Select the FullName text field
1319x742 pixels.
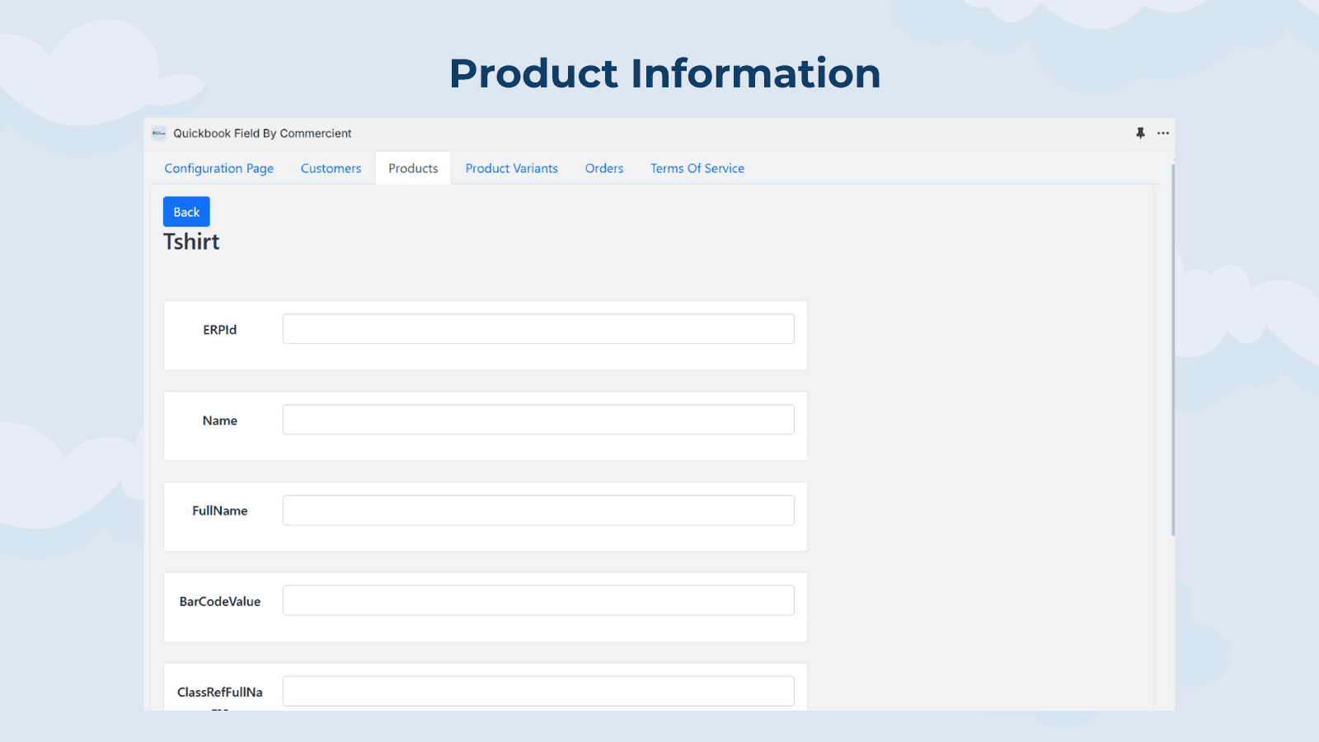point(538,510)
